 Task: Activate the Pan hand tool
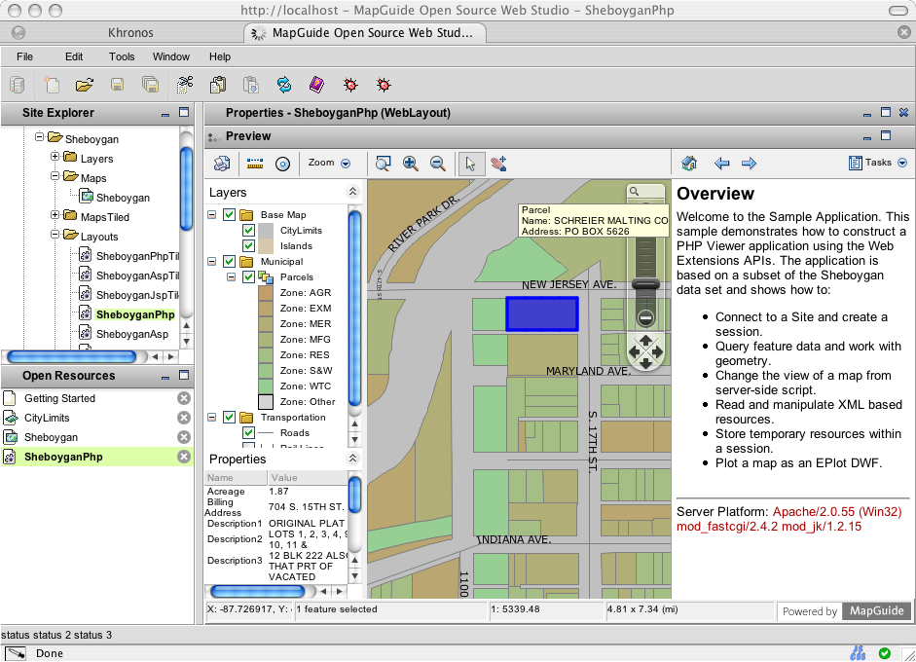(499, 164)
